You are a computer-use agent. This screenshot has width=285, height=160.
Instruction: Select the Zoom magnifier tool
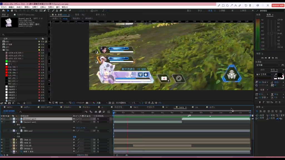pyautogui.click(x=15, y=11)
